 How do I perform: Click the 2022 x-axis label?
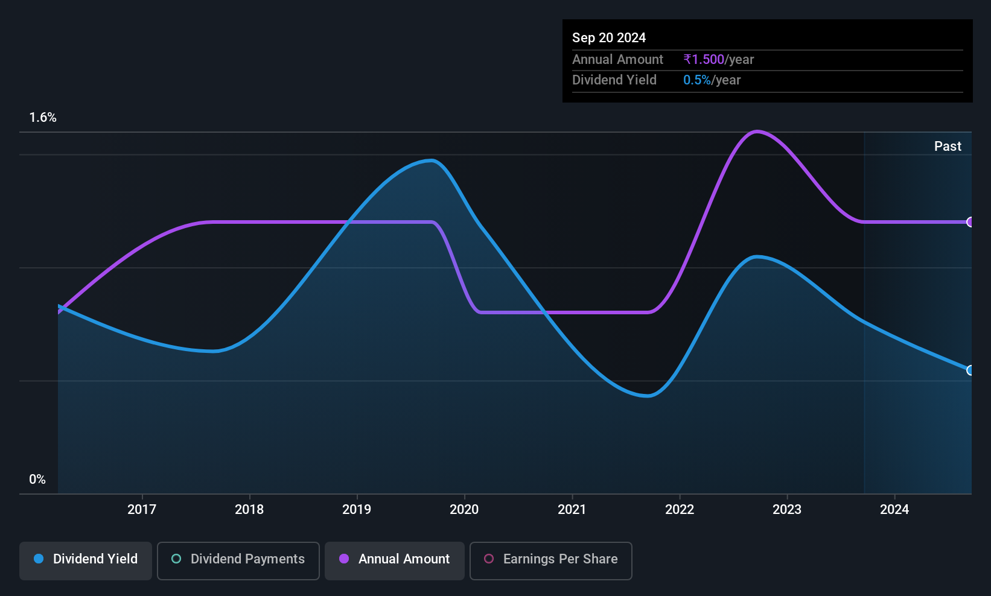coord(680,509)
